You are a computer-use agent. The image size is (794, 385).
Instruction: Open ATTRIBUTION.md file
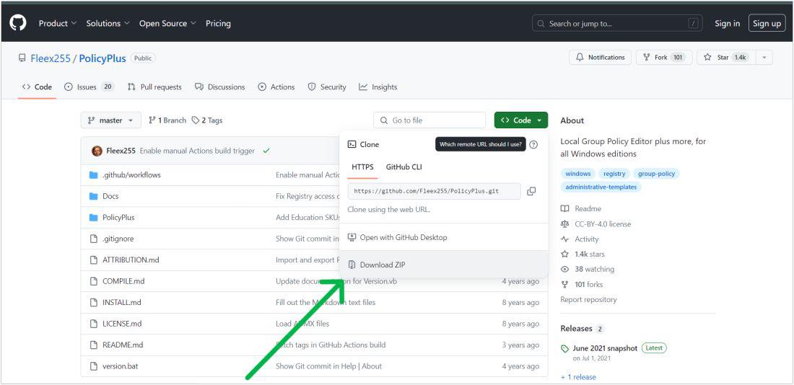pos(131,260)
